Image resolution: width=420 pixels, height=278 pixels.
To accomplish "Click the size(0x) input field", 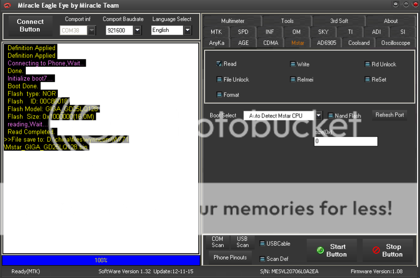I will tap(346, 141).
